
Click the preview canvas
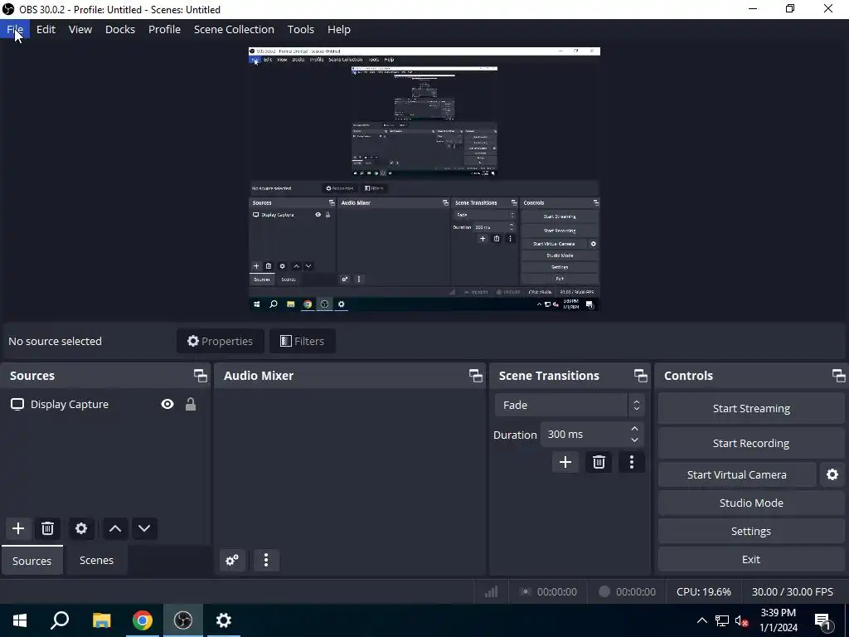click(x=424, y=179)
